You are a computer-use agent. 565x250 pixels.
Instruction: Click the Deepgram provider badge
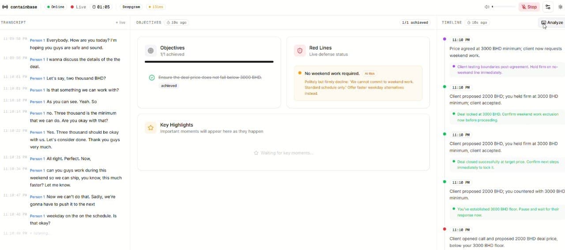(x=131, y=7)
